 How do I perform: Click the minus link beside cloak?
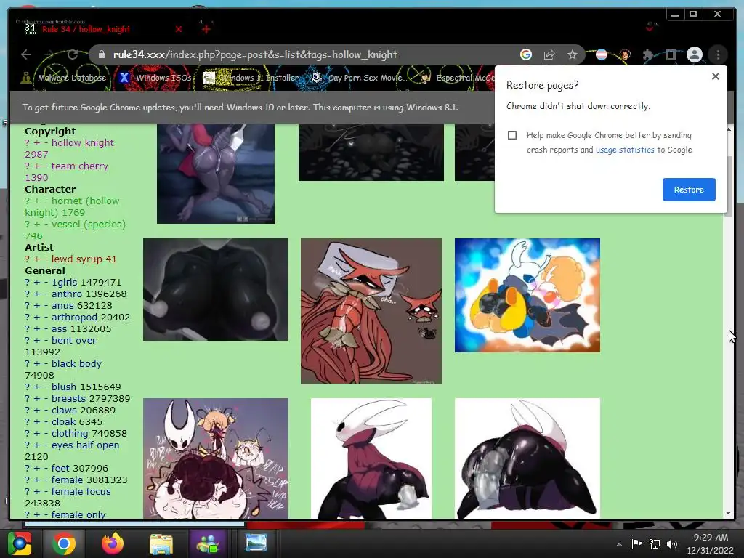(x=46, y=422)
